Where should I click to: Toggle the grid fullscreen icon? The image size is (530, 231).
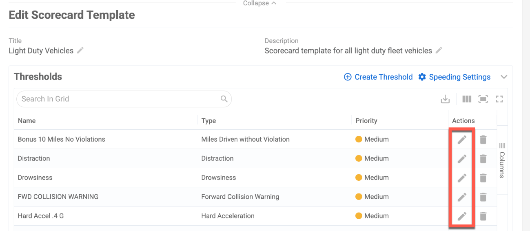pyautogui.click(x=499, y=99)
